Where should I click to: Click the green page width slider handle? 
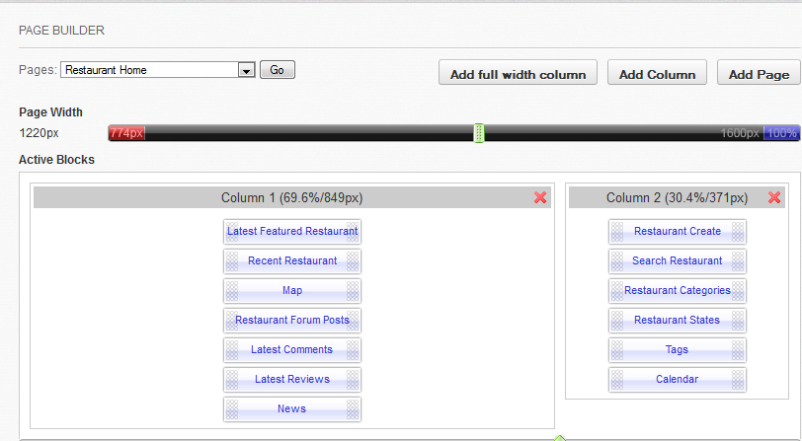tap(479, 133)
